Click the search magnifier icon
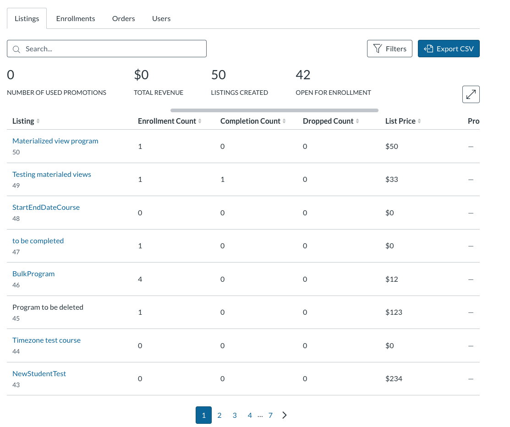 16,49
